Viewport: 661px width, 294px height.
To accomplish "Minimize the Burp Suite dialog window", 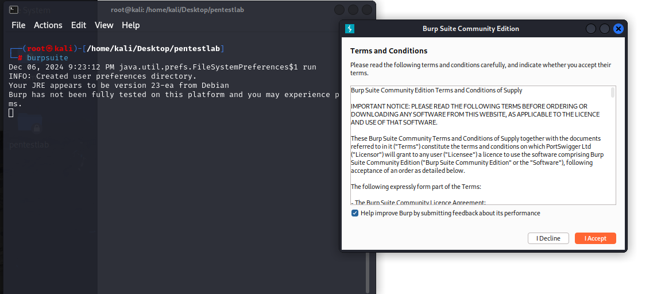I will (591, 29).
